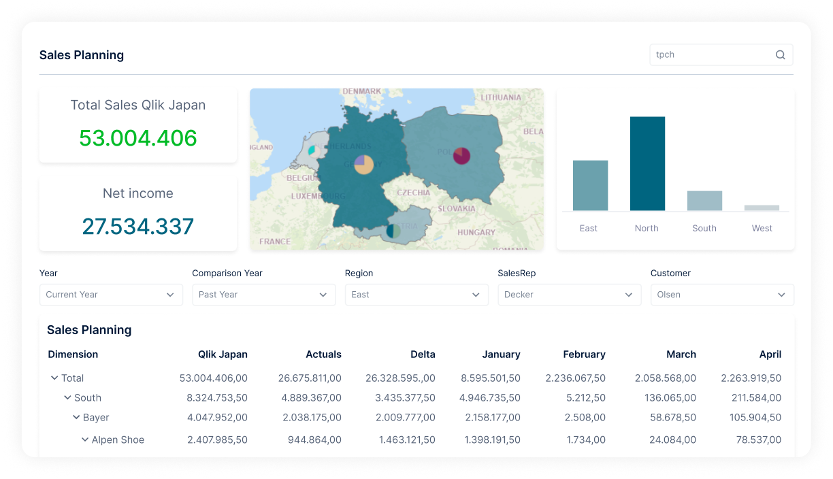The height and width of the screenshot is (479, 833).
Task: Select the North bar in chart
Action: (x=647, y=163)
